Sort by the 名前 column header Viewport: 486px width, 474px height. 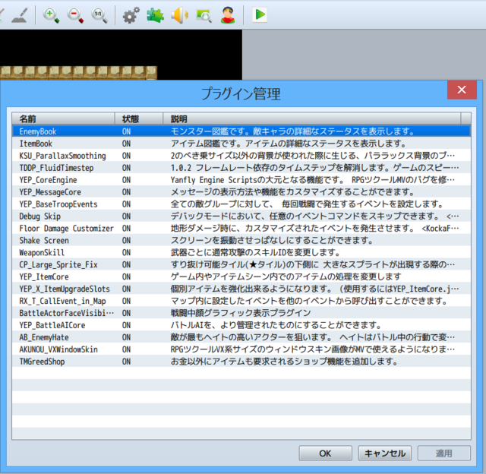click(64, 118)
